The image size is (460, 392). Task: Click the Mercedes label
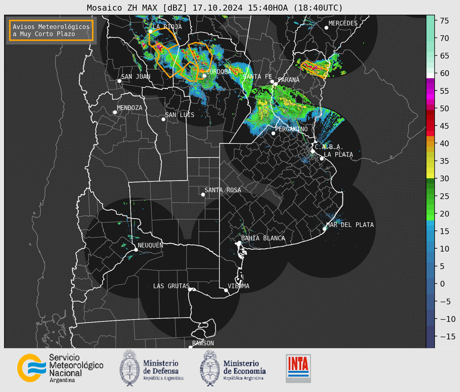point(343,23)
